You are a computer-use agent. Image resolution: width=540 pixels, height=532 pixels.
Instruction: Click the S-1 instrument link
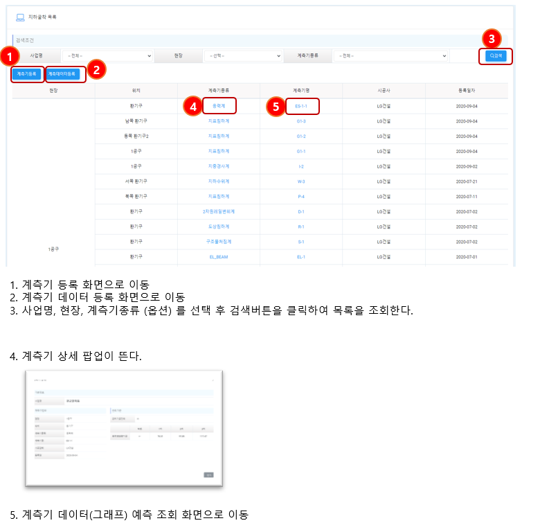point(301,242)
